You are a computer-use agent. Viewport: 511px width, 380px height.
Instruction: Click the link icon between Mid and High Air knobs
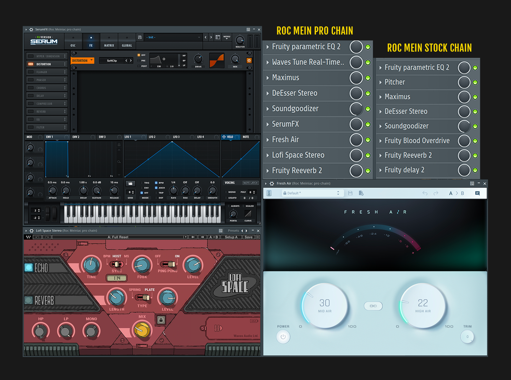click(x=373, y=306)
